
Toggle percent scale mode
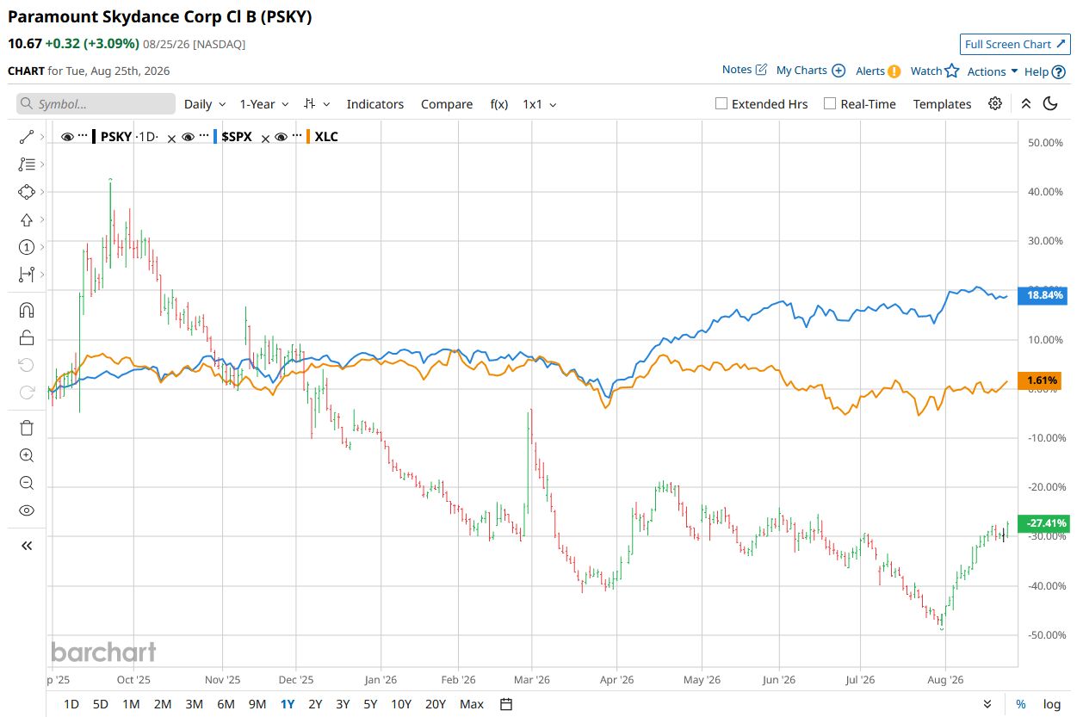(x=1021, y=704)
